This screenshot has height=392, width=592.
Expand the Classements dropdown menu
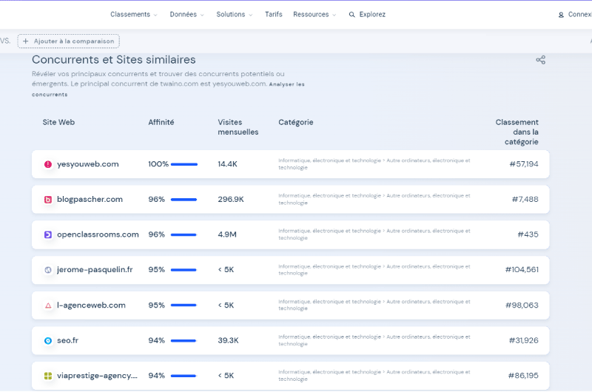click(x=134, y=14)
